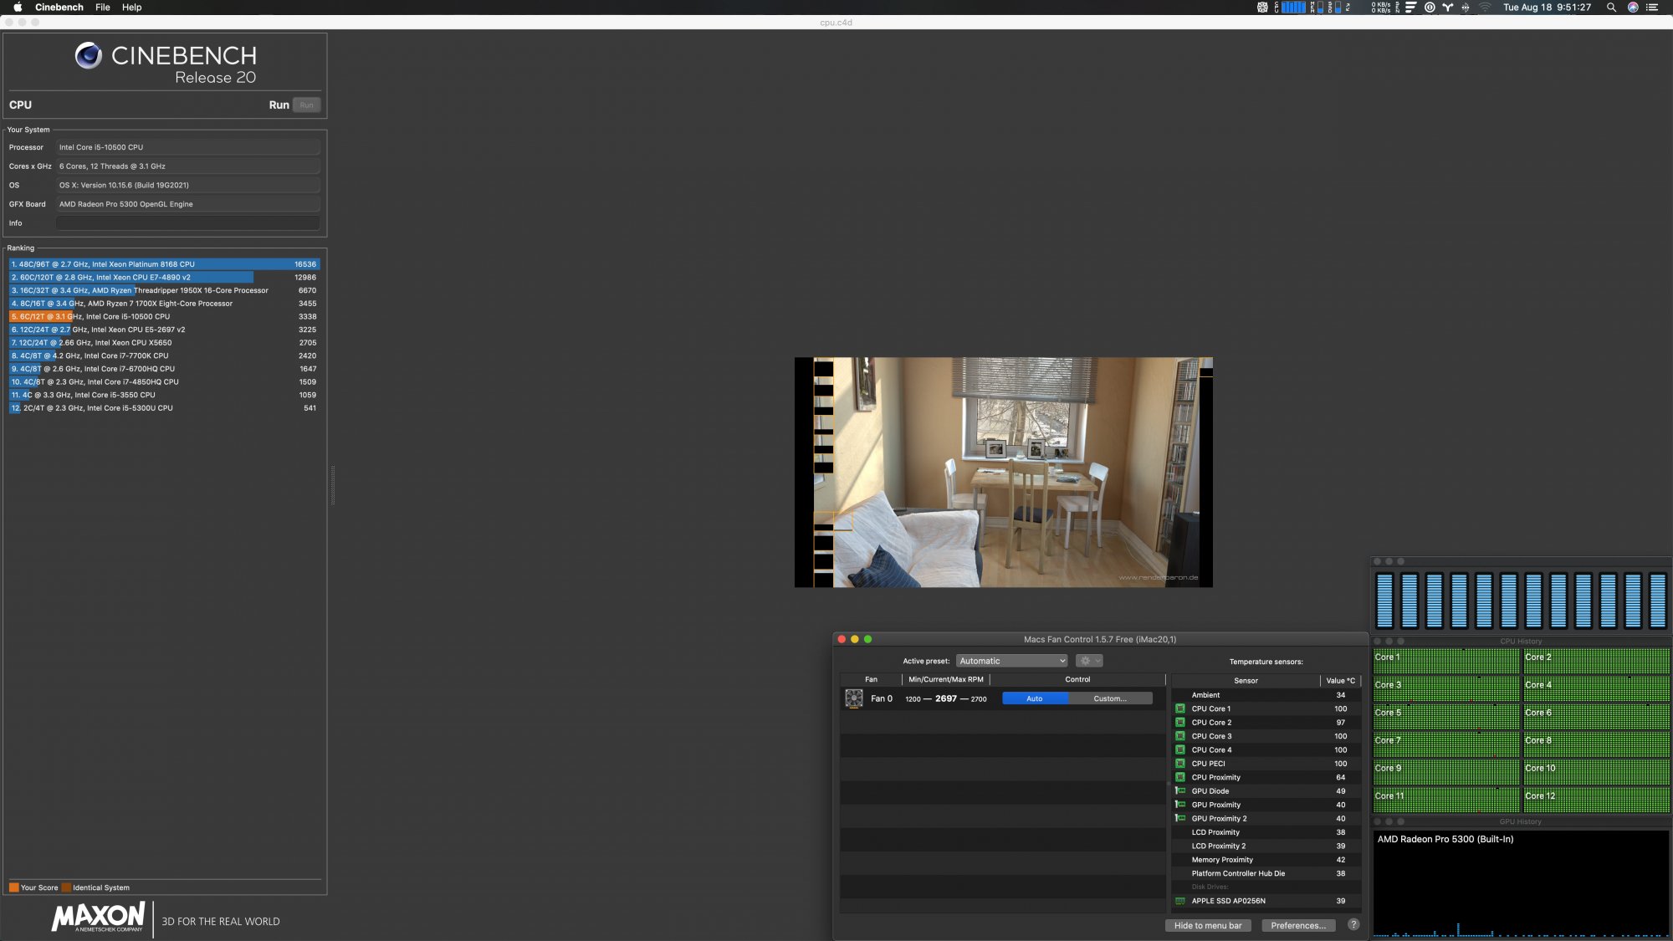This screenshot has width=1673, height=941.
Task: Select ranking row Xeon CPU E7-4890 v2
Action: click(x=164, y=277)
